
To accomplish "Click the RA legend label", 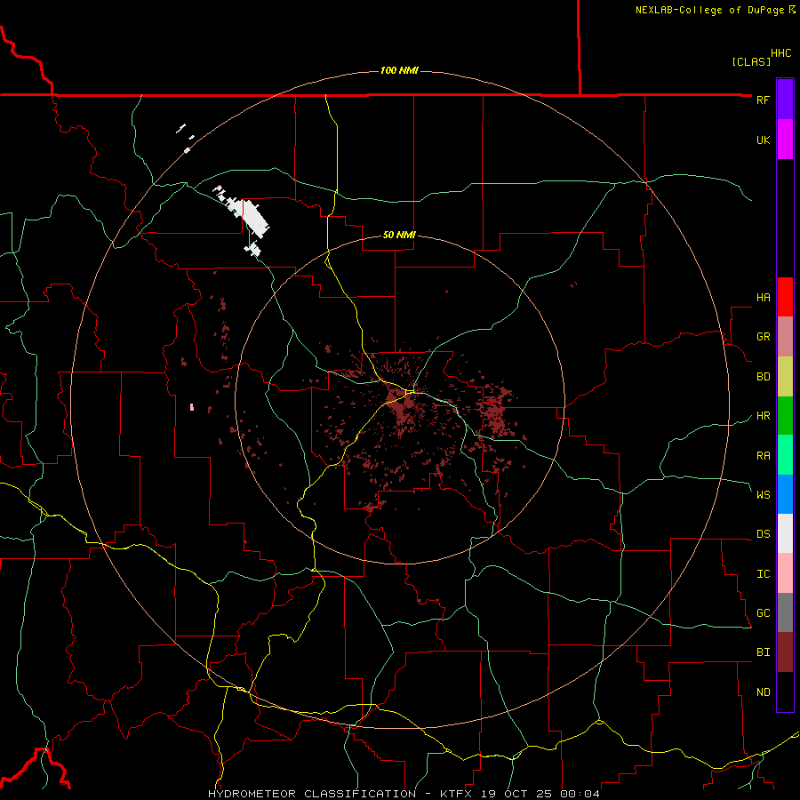I will [763, 456].
